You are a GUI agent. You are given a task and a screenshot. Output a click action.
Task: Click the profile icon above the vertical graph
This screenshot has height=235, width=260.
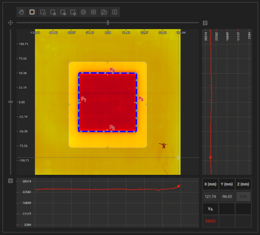[x=205, y=23]
